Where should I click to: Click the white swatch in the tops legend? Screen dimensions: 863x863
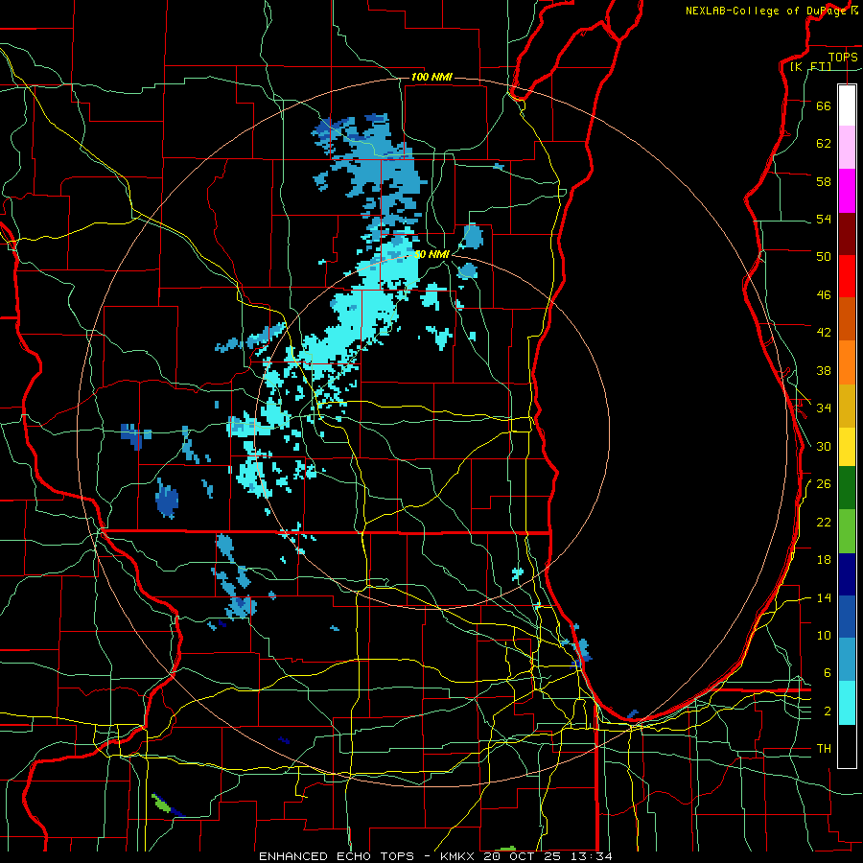click(847, 105)
